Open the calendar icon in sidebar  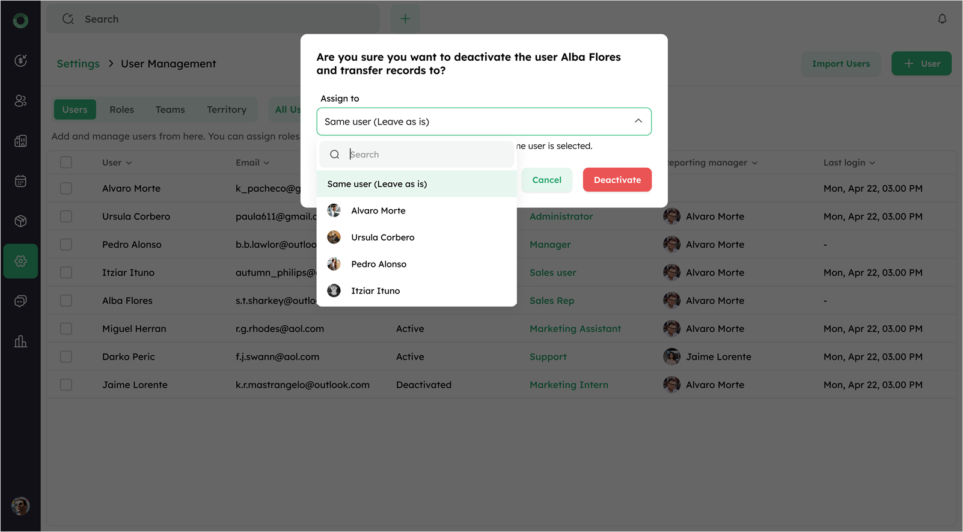[x=20, y=181]
